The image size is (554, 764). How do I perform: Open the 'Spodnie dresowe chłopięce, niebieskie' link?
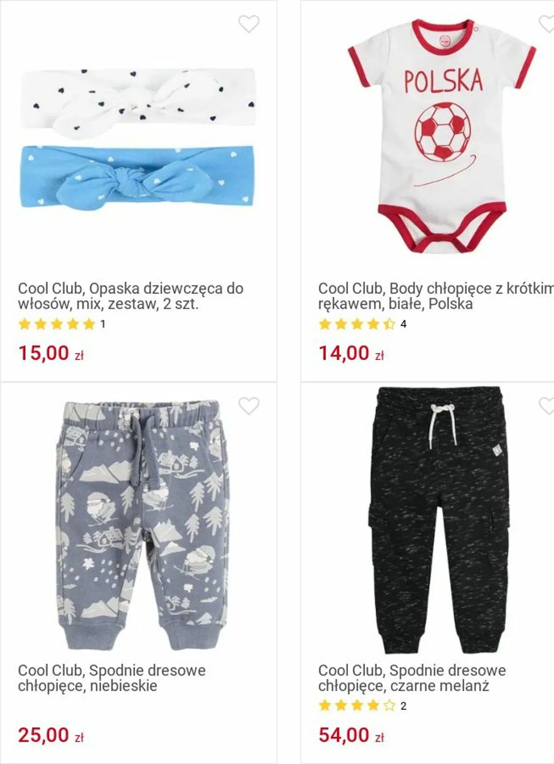(x=112, y=678)
